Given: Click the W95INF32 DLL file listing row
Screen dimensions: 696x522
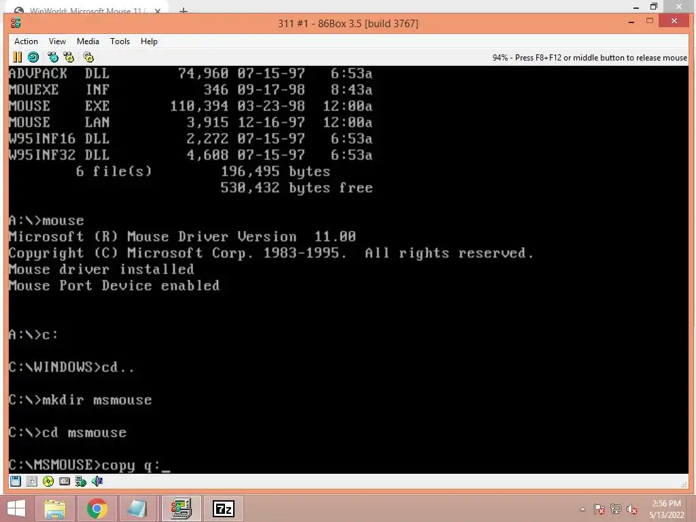Looking at the screenshot, I should [x=190, y=155].
